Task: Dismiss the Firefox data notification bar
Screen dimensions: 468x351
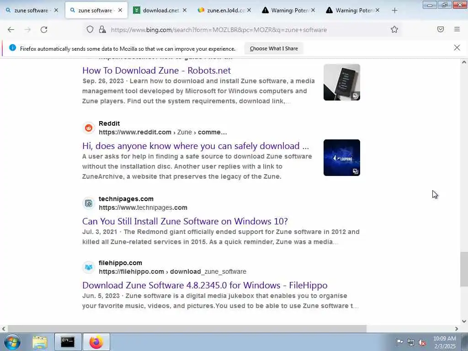Action: pos(457,48)
